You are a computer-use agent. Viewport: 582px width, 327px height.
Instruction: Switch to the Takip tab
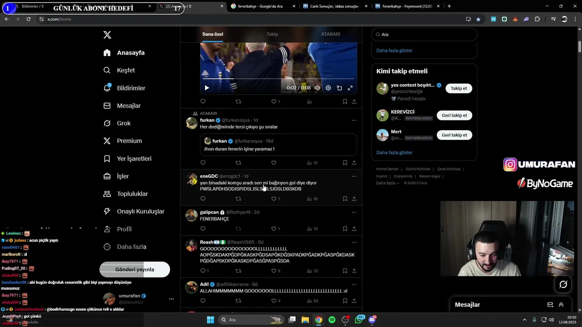[272, 34]
